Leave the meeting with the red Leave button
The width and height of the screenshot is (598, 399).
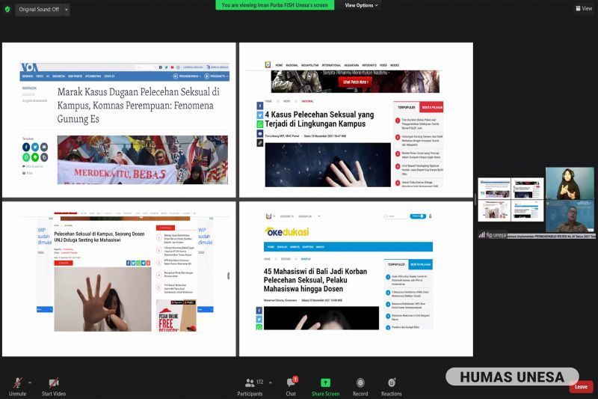(x=581, y=387)
